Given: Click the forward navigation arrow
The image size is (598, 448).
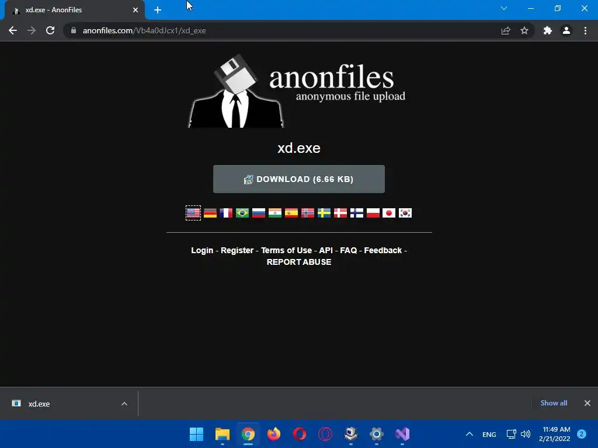Looking at the screenshot, I should 32,30.
